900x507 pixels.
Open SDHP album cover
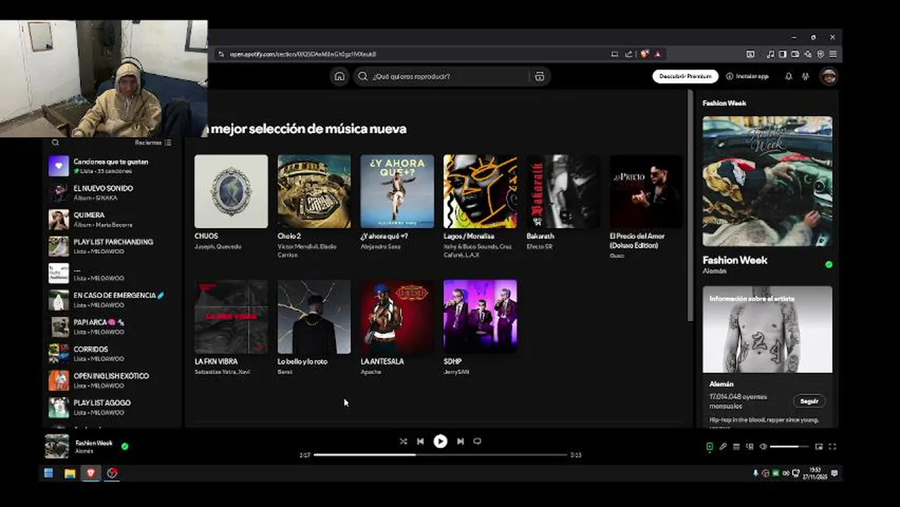point(480,317)
